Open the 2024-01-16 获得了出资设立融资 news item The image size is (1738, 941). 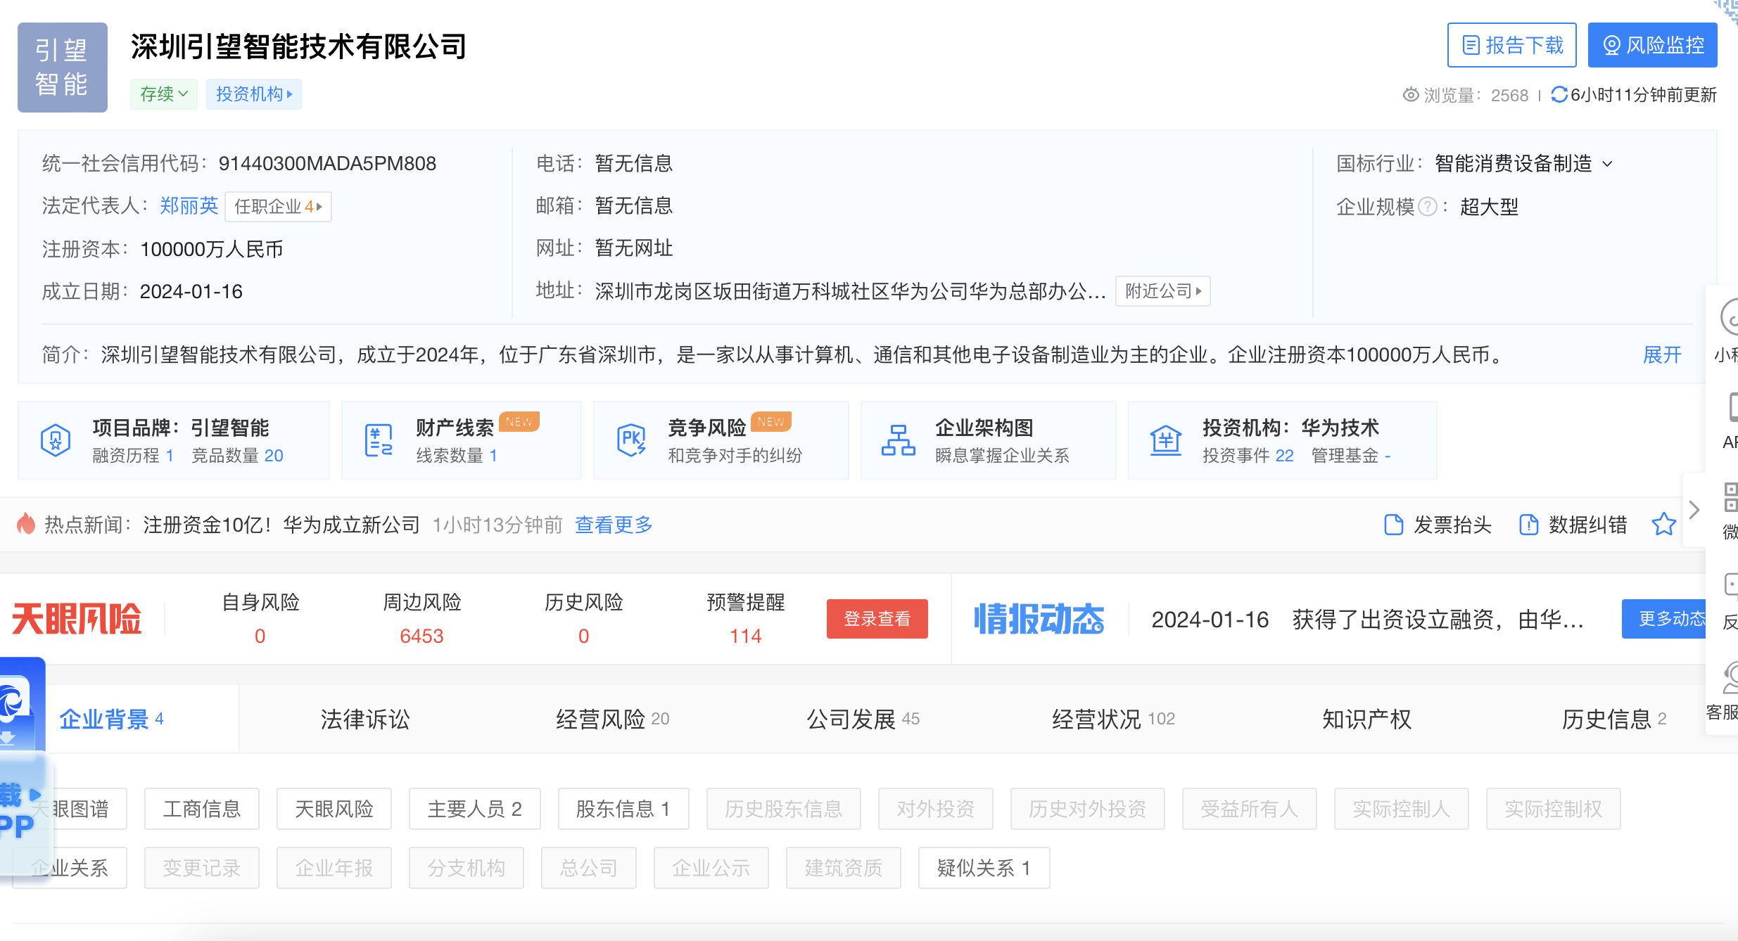(1367, 620)
